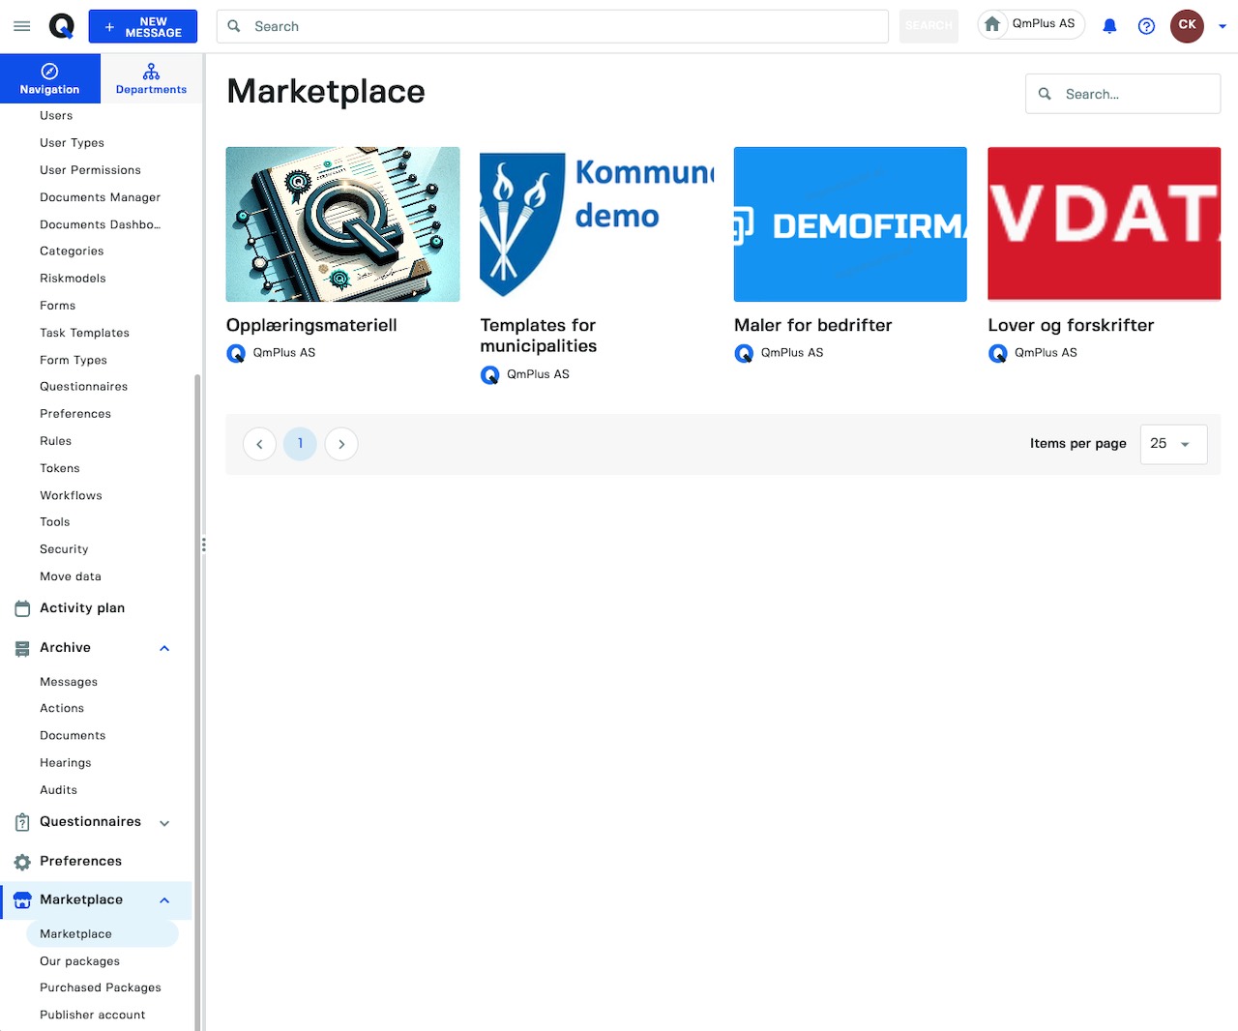Open the hamburger menu icon

pyautogui.click(x=22, y=26)
